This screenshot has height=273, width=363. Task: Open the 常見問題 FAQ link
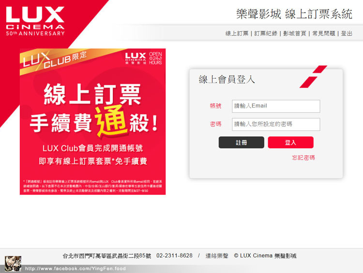[x=324, y=33]
